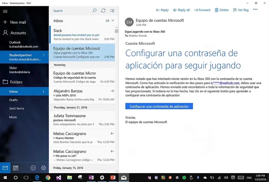Open more actions ellipsis menu

pos(255,10)
